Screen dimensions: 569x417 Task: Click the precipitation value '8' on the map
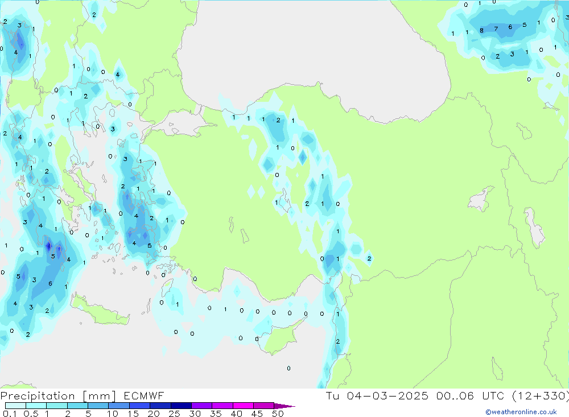481,31
